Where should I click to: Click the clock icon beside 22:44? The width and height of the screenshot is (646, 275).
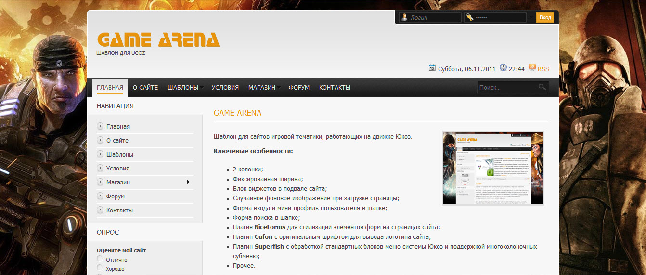503,68
